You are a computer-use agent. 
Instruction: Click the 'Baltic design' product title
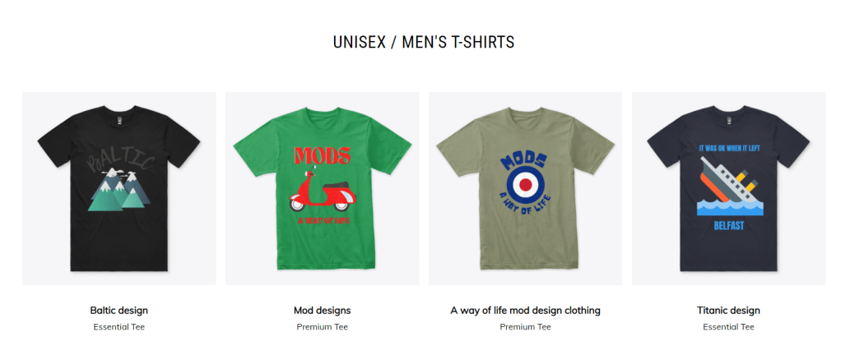pyautogui.click(x=119, y=311)
